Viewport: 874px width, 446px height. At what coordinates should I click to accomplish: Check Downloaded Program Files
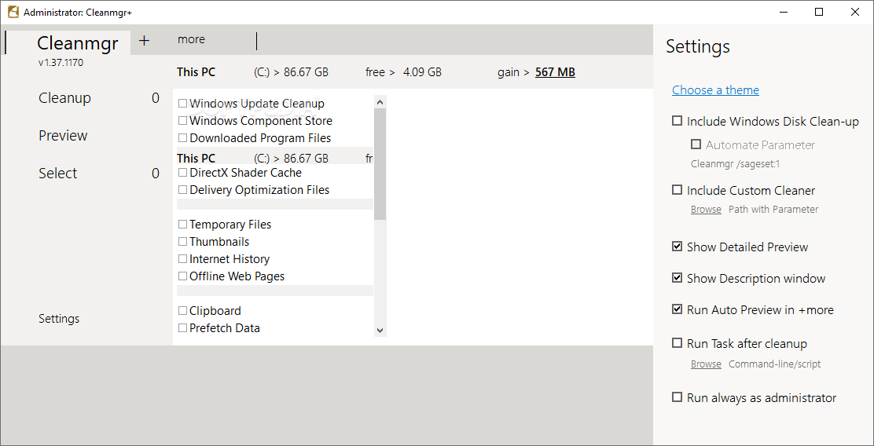coord(182,138)
